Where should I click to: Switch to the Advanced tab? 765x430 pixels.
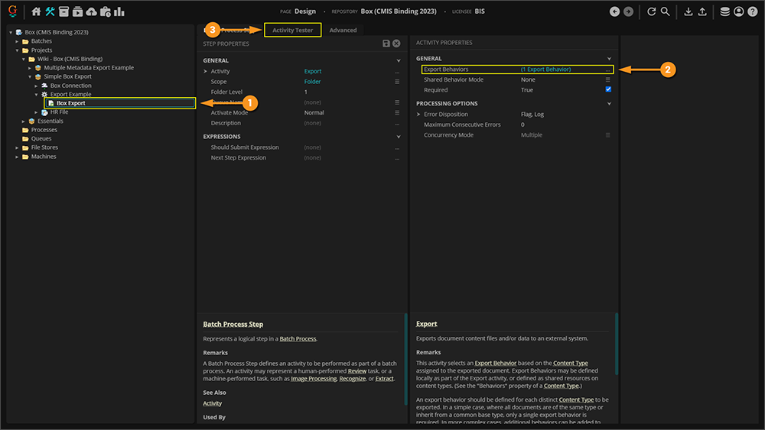(x=343, y=30)
